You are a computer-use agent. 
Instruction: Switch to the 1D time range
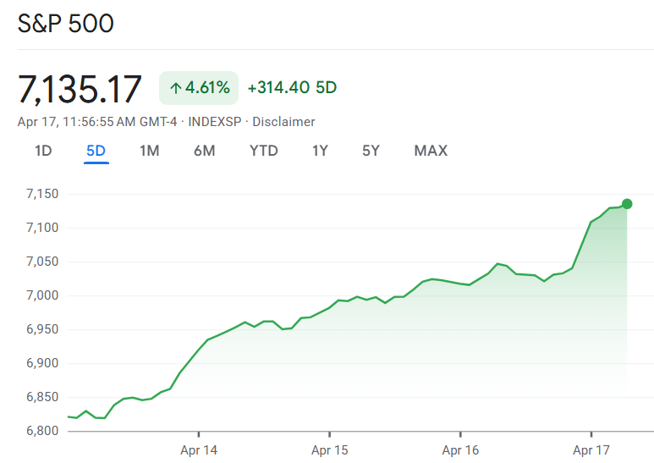43,152
